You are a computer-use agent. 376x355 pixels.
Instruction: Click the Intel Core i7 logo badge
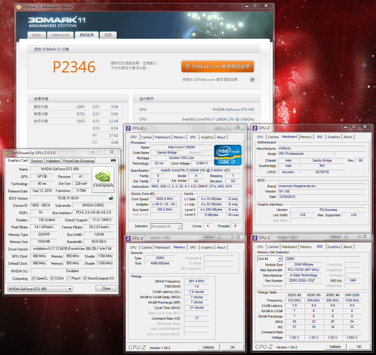[228, 155]
